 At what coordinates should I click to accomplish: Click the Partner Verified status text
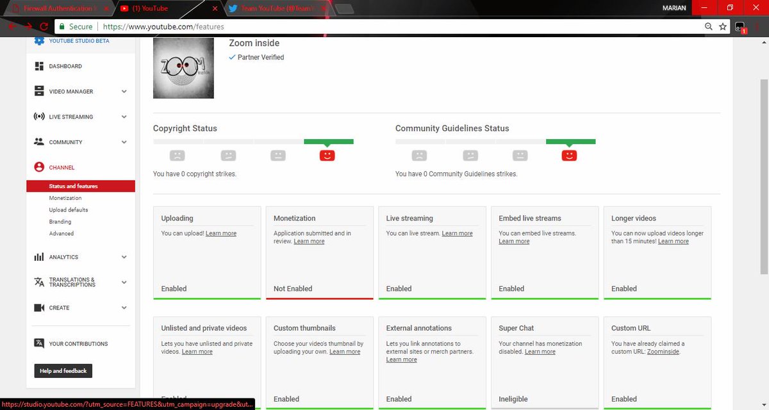261,58
